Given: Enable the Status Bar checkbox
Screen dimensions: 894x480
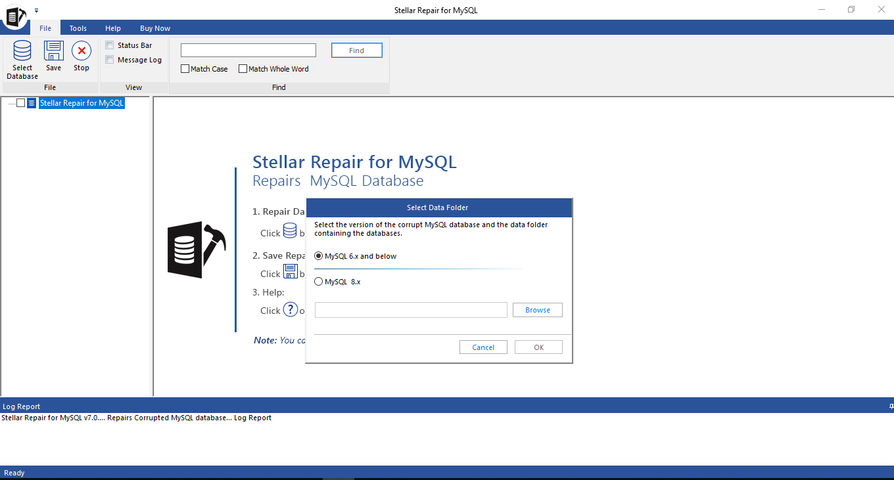Looking at the screenshot, I should [x=110, y=45].
